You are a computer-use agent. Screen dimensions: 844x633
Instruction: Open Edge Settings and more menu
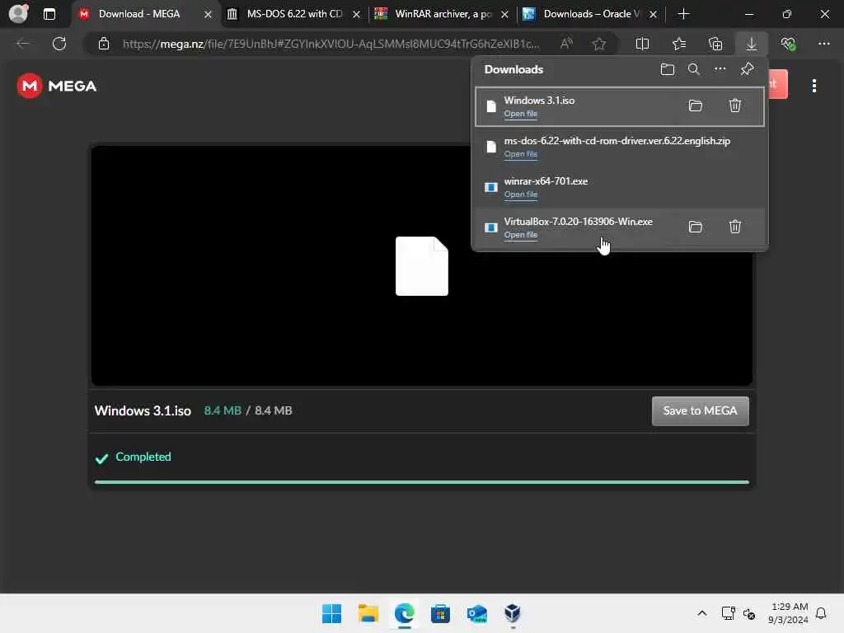(823, 44)
